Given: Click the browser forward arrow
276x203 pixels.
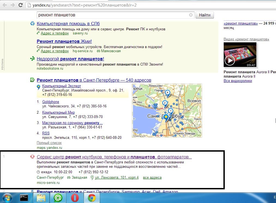Looking at the screenshot, I should point(13,5).
